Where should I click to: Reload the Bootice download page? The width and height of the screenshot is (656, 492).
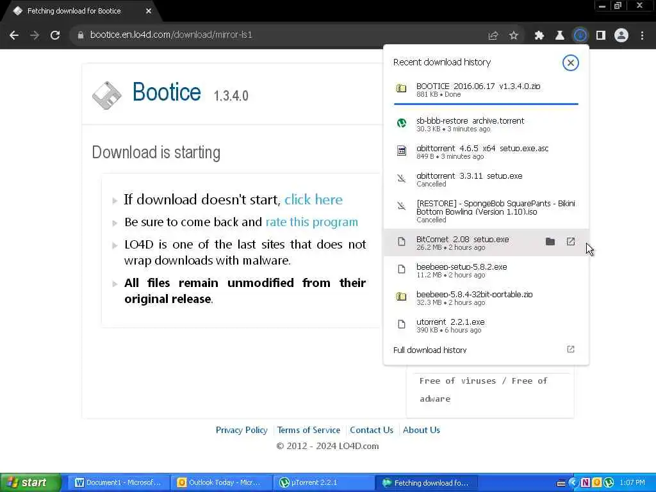tap(55, 35)
